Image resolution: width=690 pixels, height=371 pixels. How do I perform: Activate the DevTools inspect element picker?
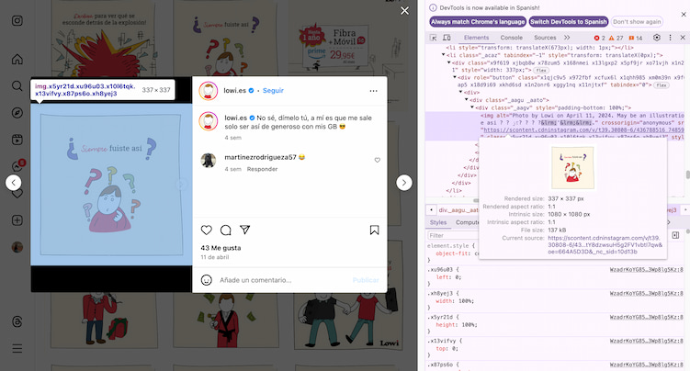click(434, 38)
